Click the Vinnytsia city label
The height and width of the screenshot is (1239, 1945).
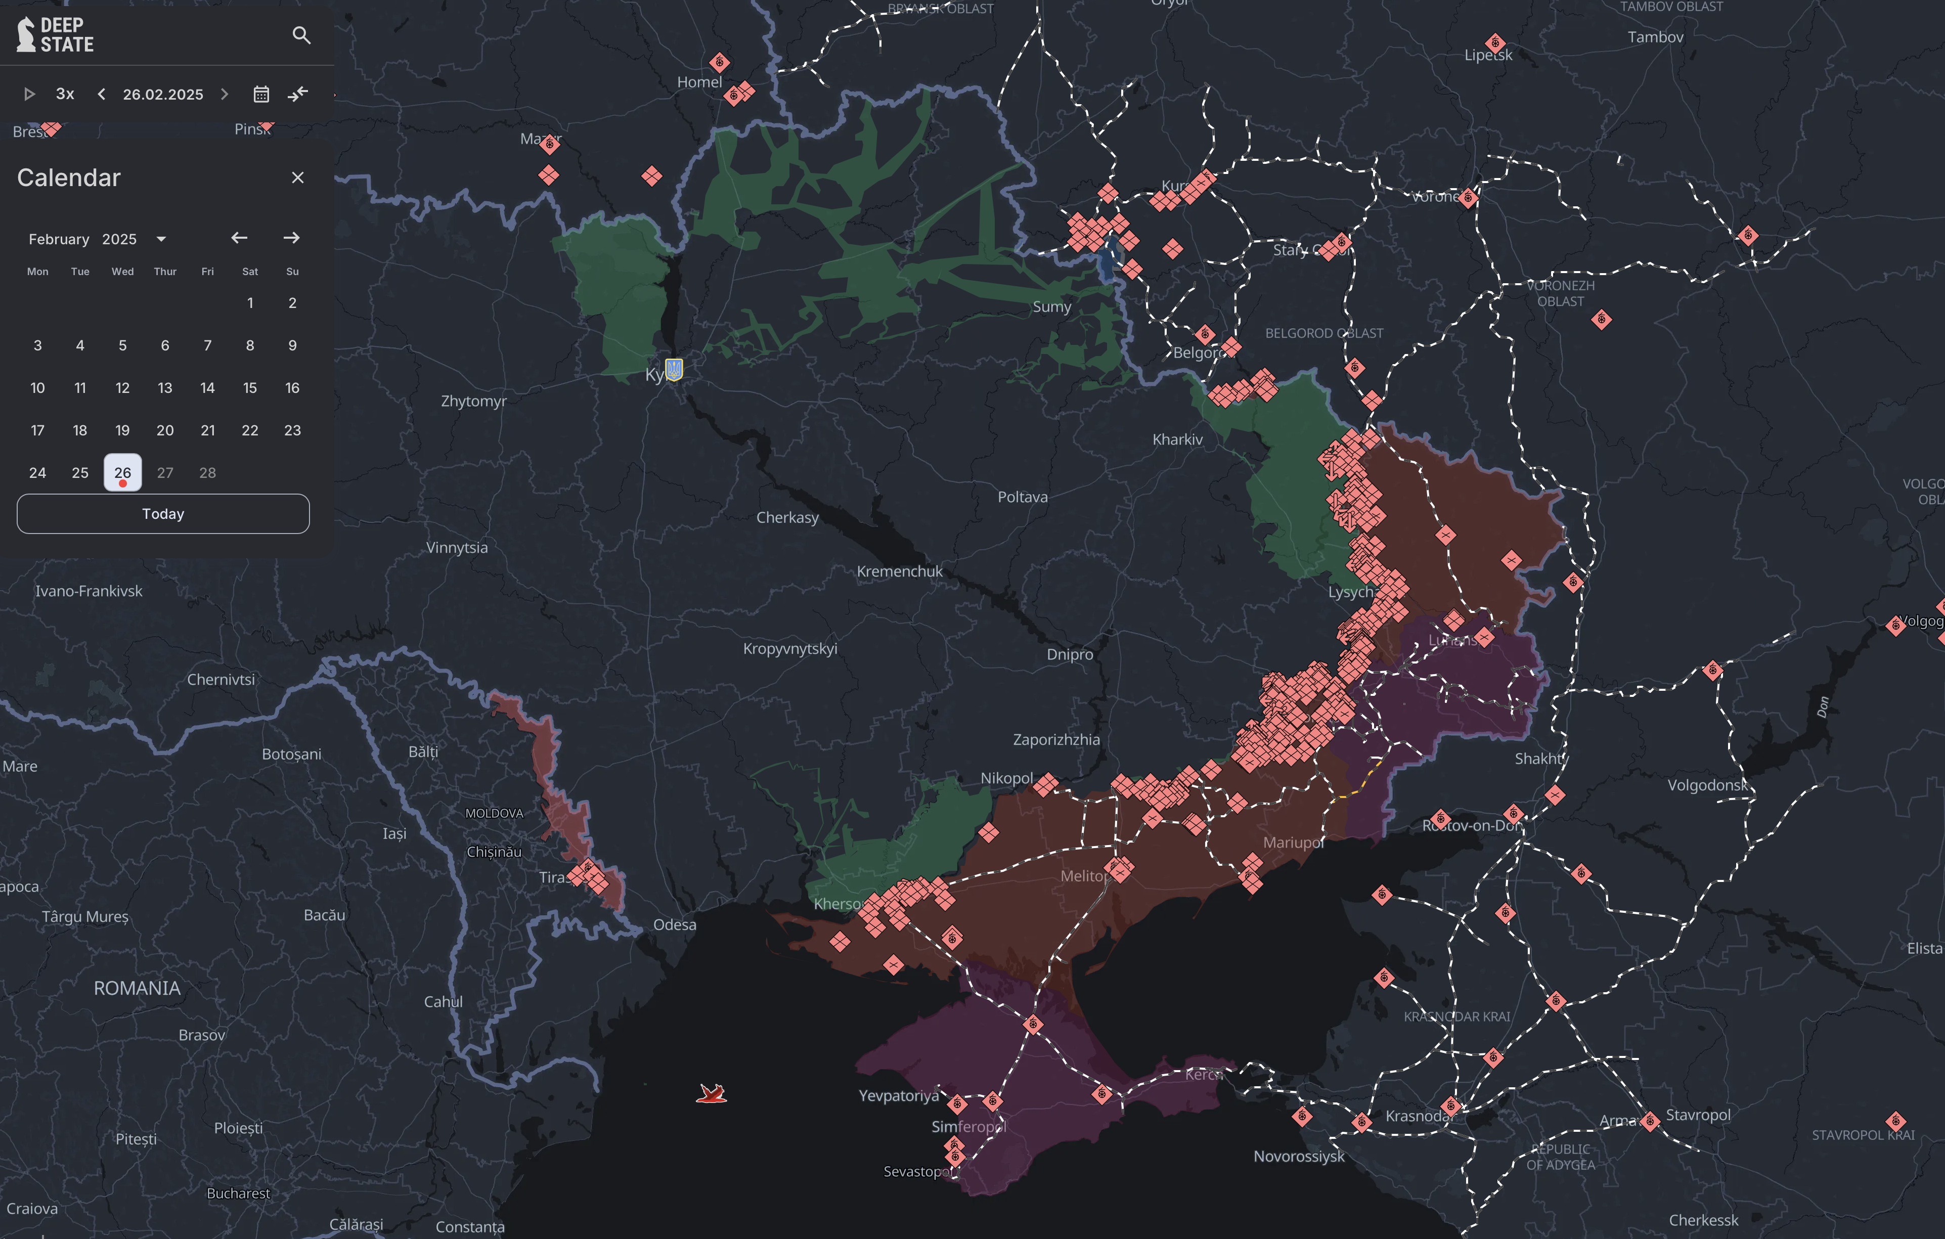click(457, 548)
